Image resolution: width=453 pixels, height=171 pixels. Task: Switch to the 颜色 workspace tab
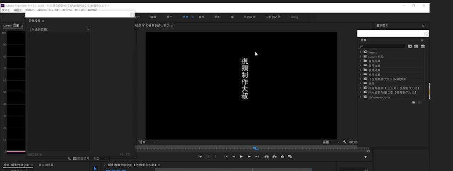click(x=169, y=17)
